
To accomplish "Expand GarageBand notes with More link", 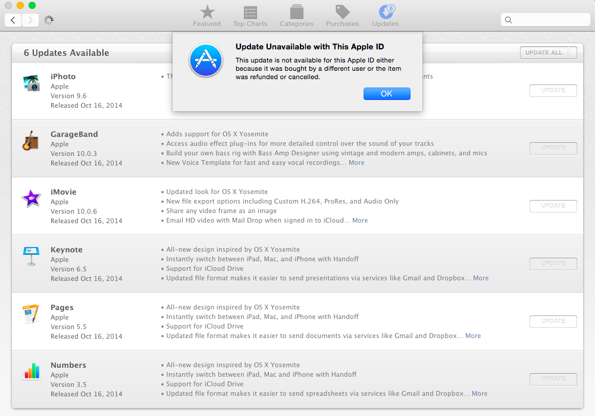I will (356, 162).
